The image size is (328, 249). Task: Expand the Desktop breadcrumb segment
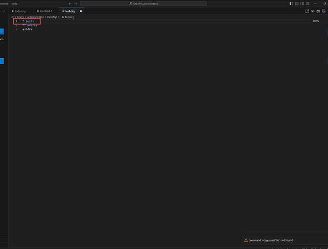pos(52,17)
